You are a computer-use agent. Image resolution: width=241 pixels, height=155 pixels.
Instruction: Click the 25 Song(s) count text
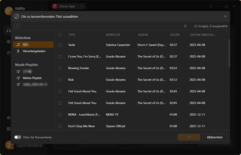[211, 26]
